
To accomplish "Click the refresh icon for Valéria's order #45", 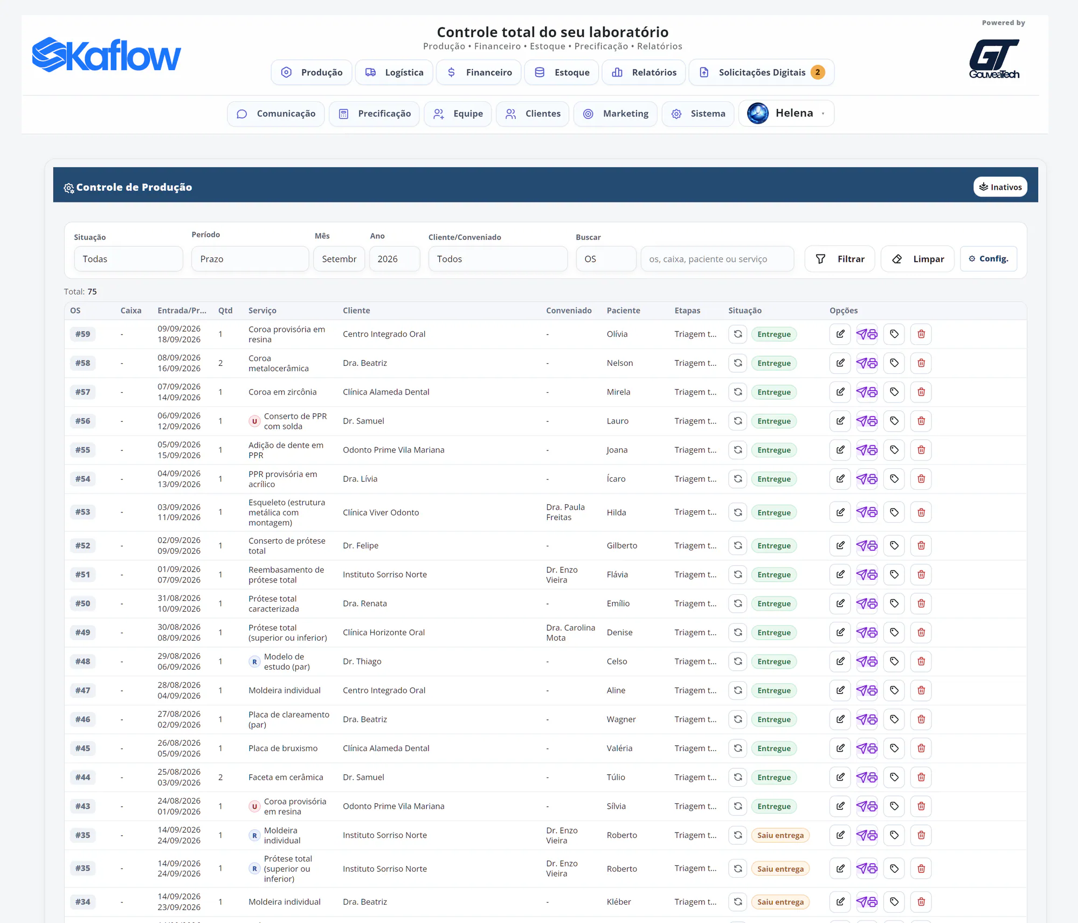I will (x=737, y=748).
